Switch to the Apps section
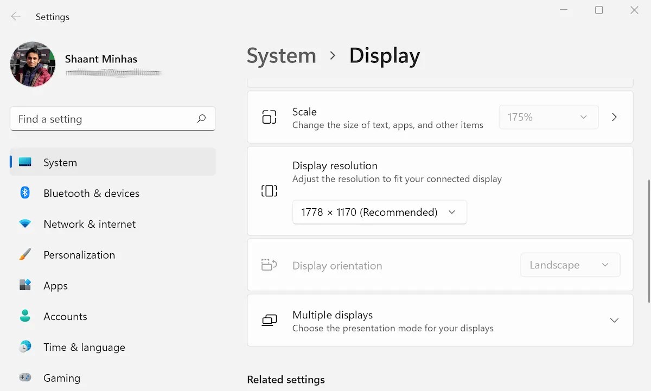The image size is (651, 391). (55, 286)
